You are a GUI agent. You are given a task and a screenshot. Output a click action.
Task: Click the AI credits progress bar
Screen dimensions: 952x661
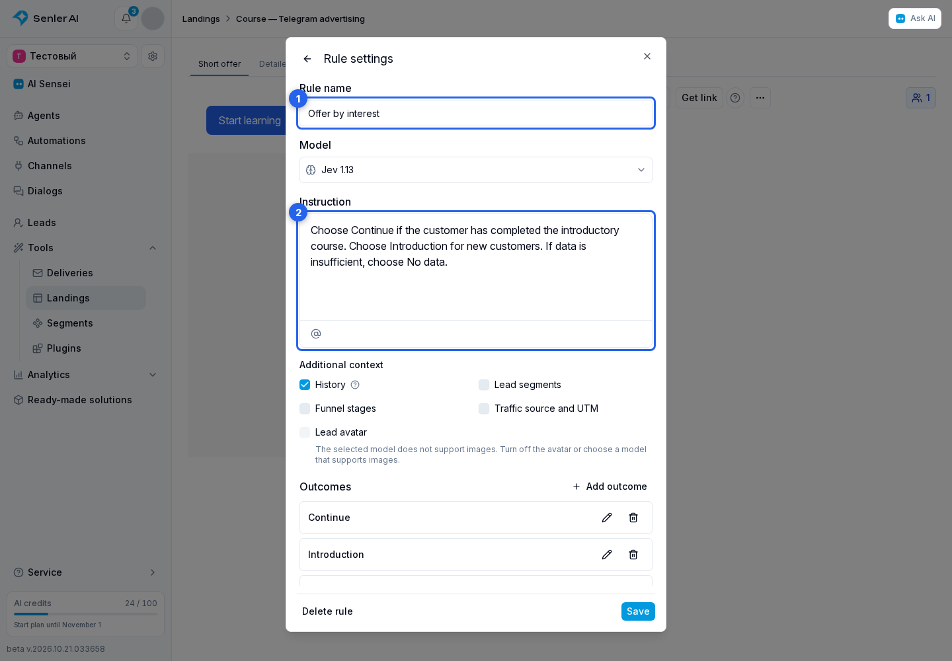pos(86,614)
